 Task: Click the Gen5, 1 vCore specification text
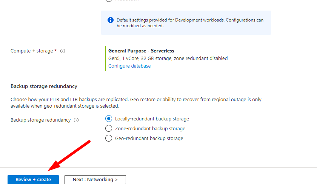click(x=168, y=58)
